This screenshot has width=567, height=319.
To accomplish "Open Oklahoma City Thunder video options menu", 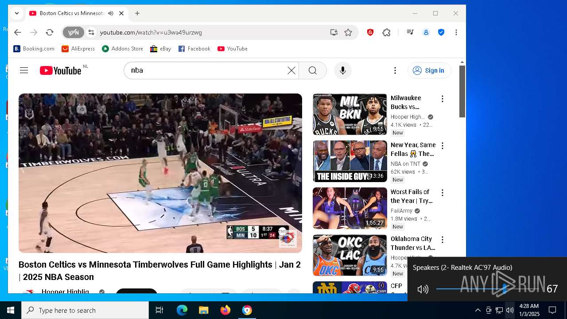I will point(442,240).
